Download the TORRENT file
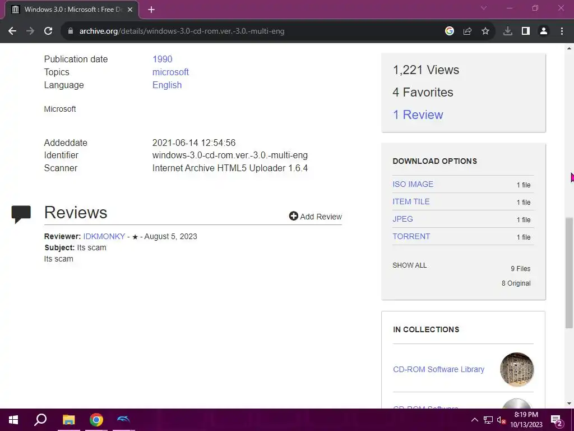Image resolution: width=574 pixels, height=431 pixels. [411, 236]
